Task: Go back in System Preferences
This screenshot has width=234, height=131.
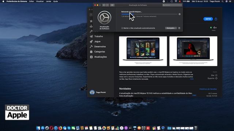Action: tap(104, 5)
